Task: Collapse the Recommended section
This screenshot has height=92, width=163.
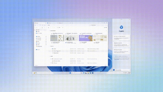Action: (49, 31)
